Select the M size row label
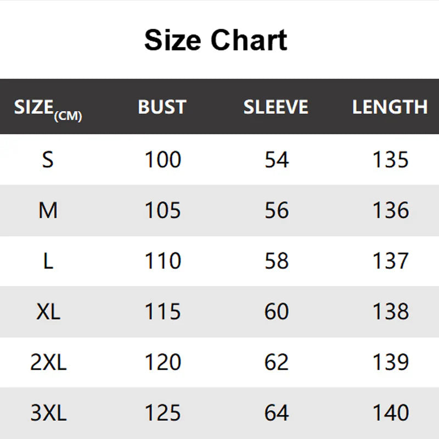 (x=48, y=210)
